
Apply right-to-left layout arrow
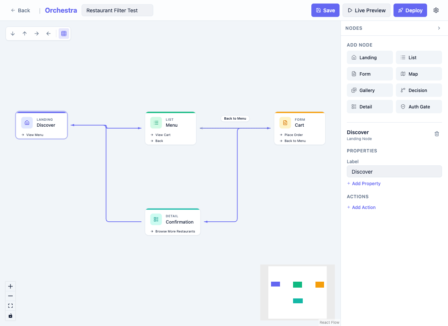pos(48,33)
